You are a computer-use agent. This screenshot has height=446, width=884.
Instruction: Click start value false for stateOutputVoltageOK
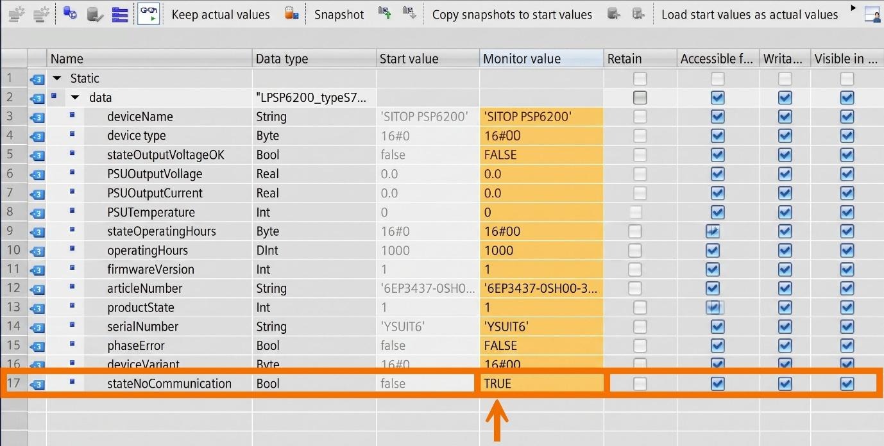point(428,155)
